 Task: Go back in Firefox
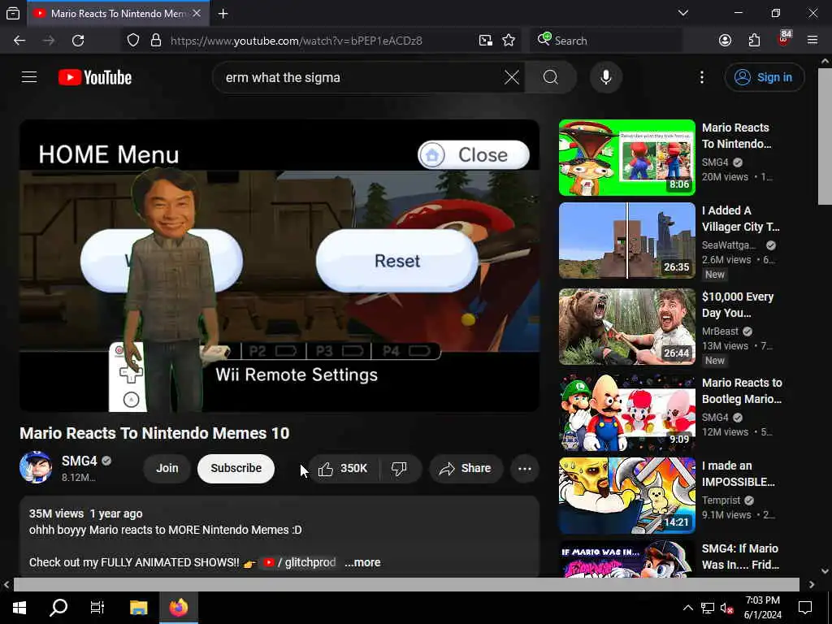[x=19, y=41]
